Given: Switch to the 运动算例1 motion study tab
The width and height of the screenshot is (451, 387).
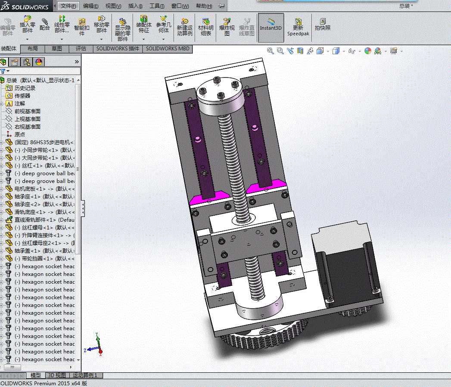Looking at the screenshot, I should click(85, 375).
